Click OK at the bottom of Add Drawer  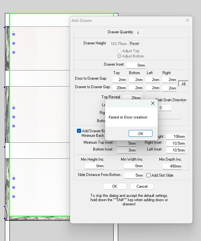pyautogui.click(x=115, y=186)
